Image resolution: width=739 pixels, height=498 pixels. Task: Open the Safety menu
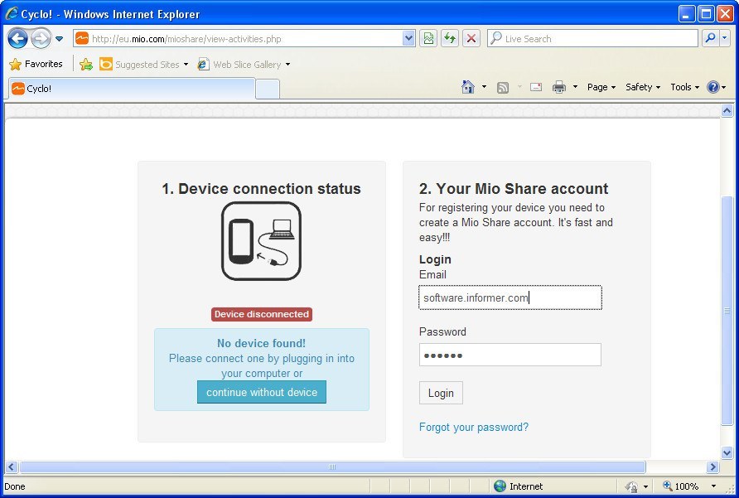pyautogui.click(x=642, y=87)
